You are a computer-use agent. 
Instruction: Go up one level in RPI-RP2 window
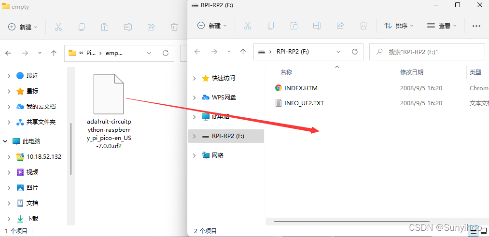[x=243, y=52]
